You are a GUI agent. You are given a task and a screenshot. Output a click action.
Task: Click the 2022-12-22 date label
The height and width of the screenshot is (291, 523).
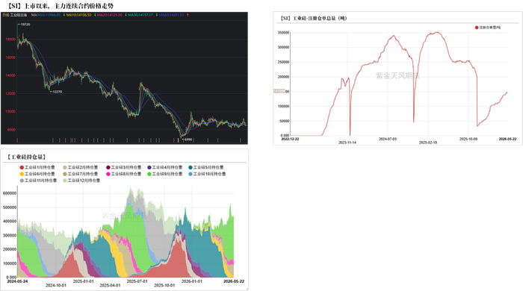290,139
